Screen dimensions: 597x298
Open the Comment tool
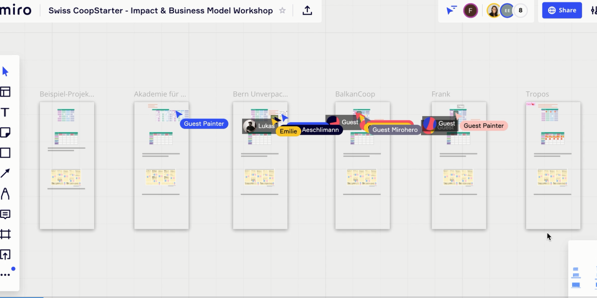[x=5, y=214]
